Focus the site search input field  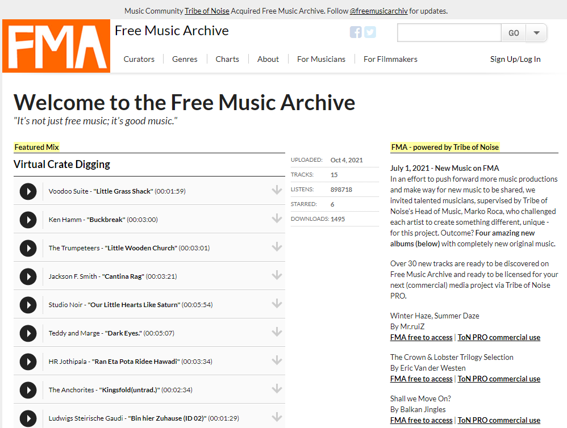[x=449, y=33]
